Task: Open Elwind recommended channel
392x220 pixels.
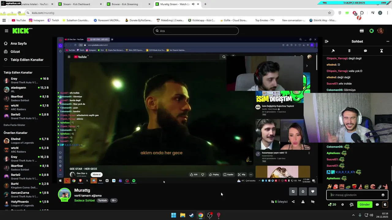Action: [26, 141]
